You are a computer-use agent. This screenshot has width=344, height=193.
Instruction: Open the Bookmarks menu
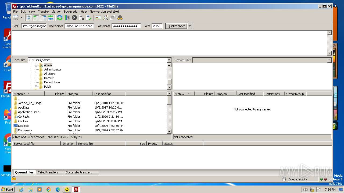point(71,12)
